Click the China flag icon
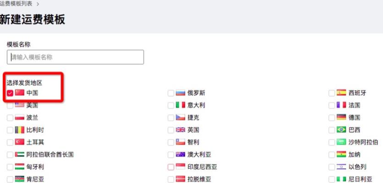The width and height of the screenshot is (383, 183). [x=19, y=93]
